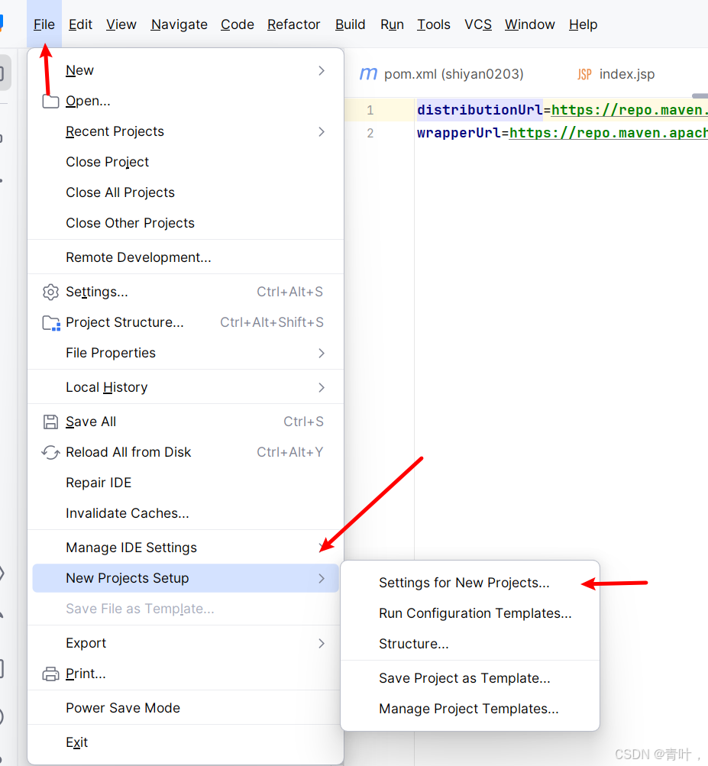Image resolution: width=708 pixels, height=766 pixels.
Task: Select Export menu entry
Action: (x=185, y=643)
